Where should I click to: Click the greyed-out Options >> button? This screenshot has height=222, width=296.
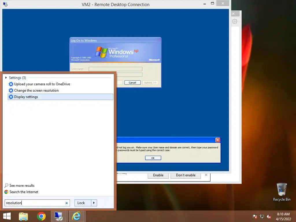(150, 82)
